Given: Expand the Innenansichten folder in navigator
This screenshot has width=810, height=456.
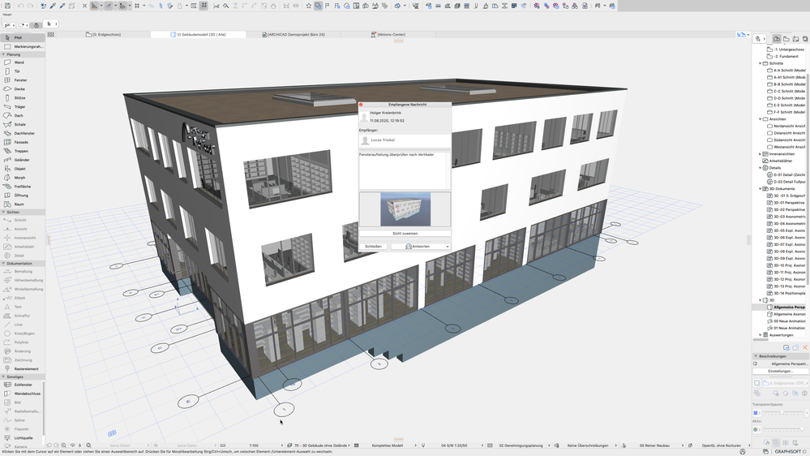Looking at the screenshot, I should [x=760, y=154].
